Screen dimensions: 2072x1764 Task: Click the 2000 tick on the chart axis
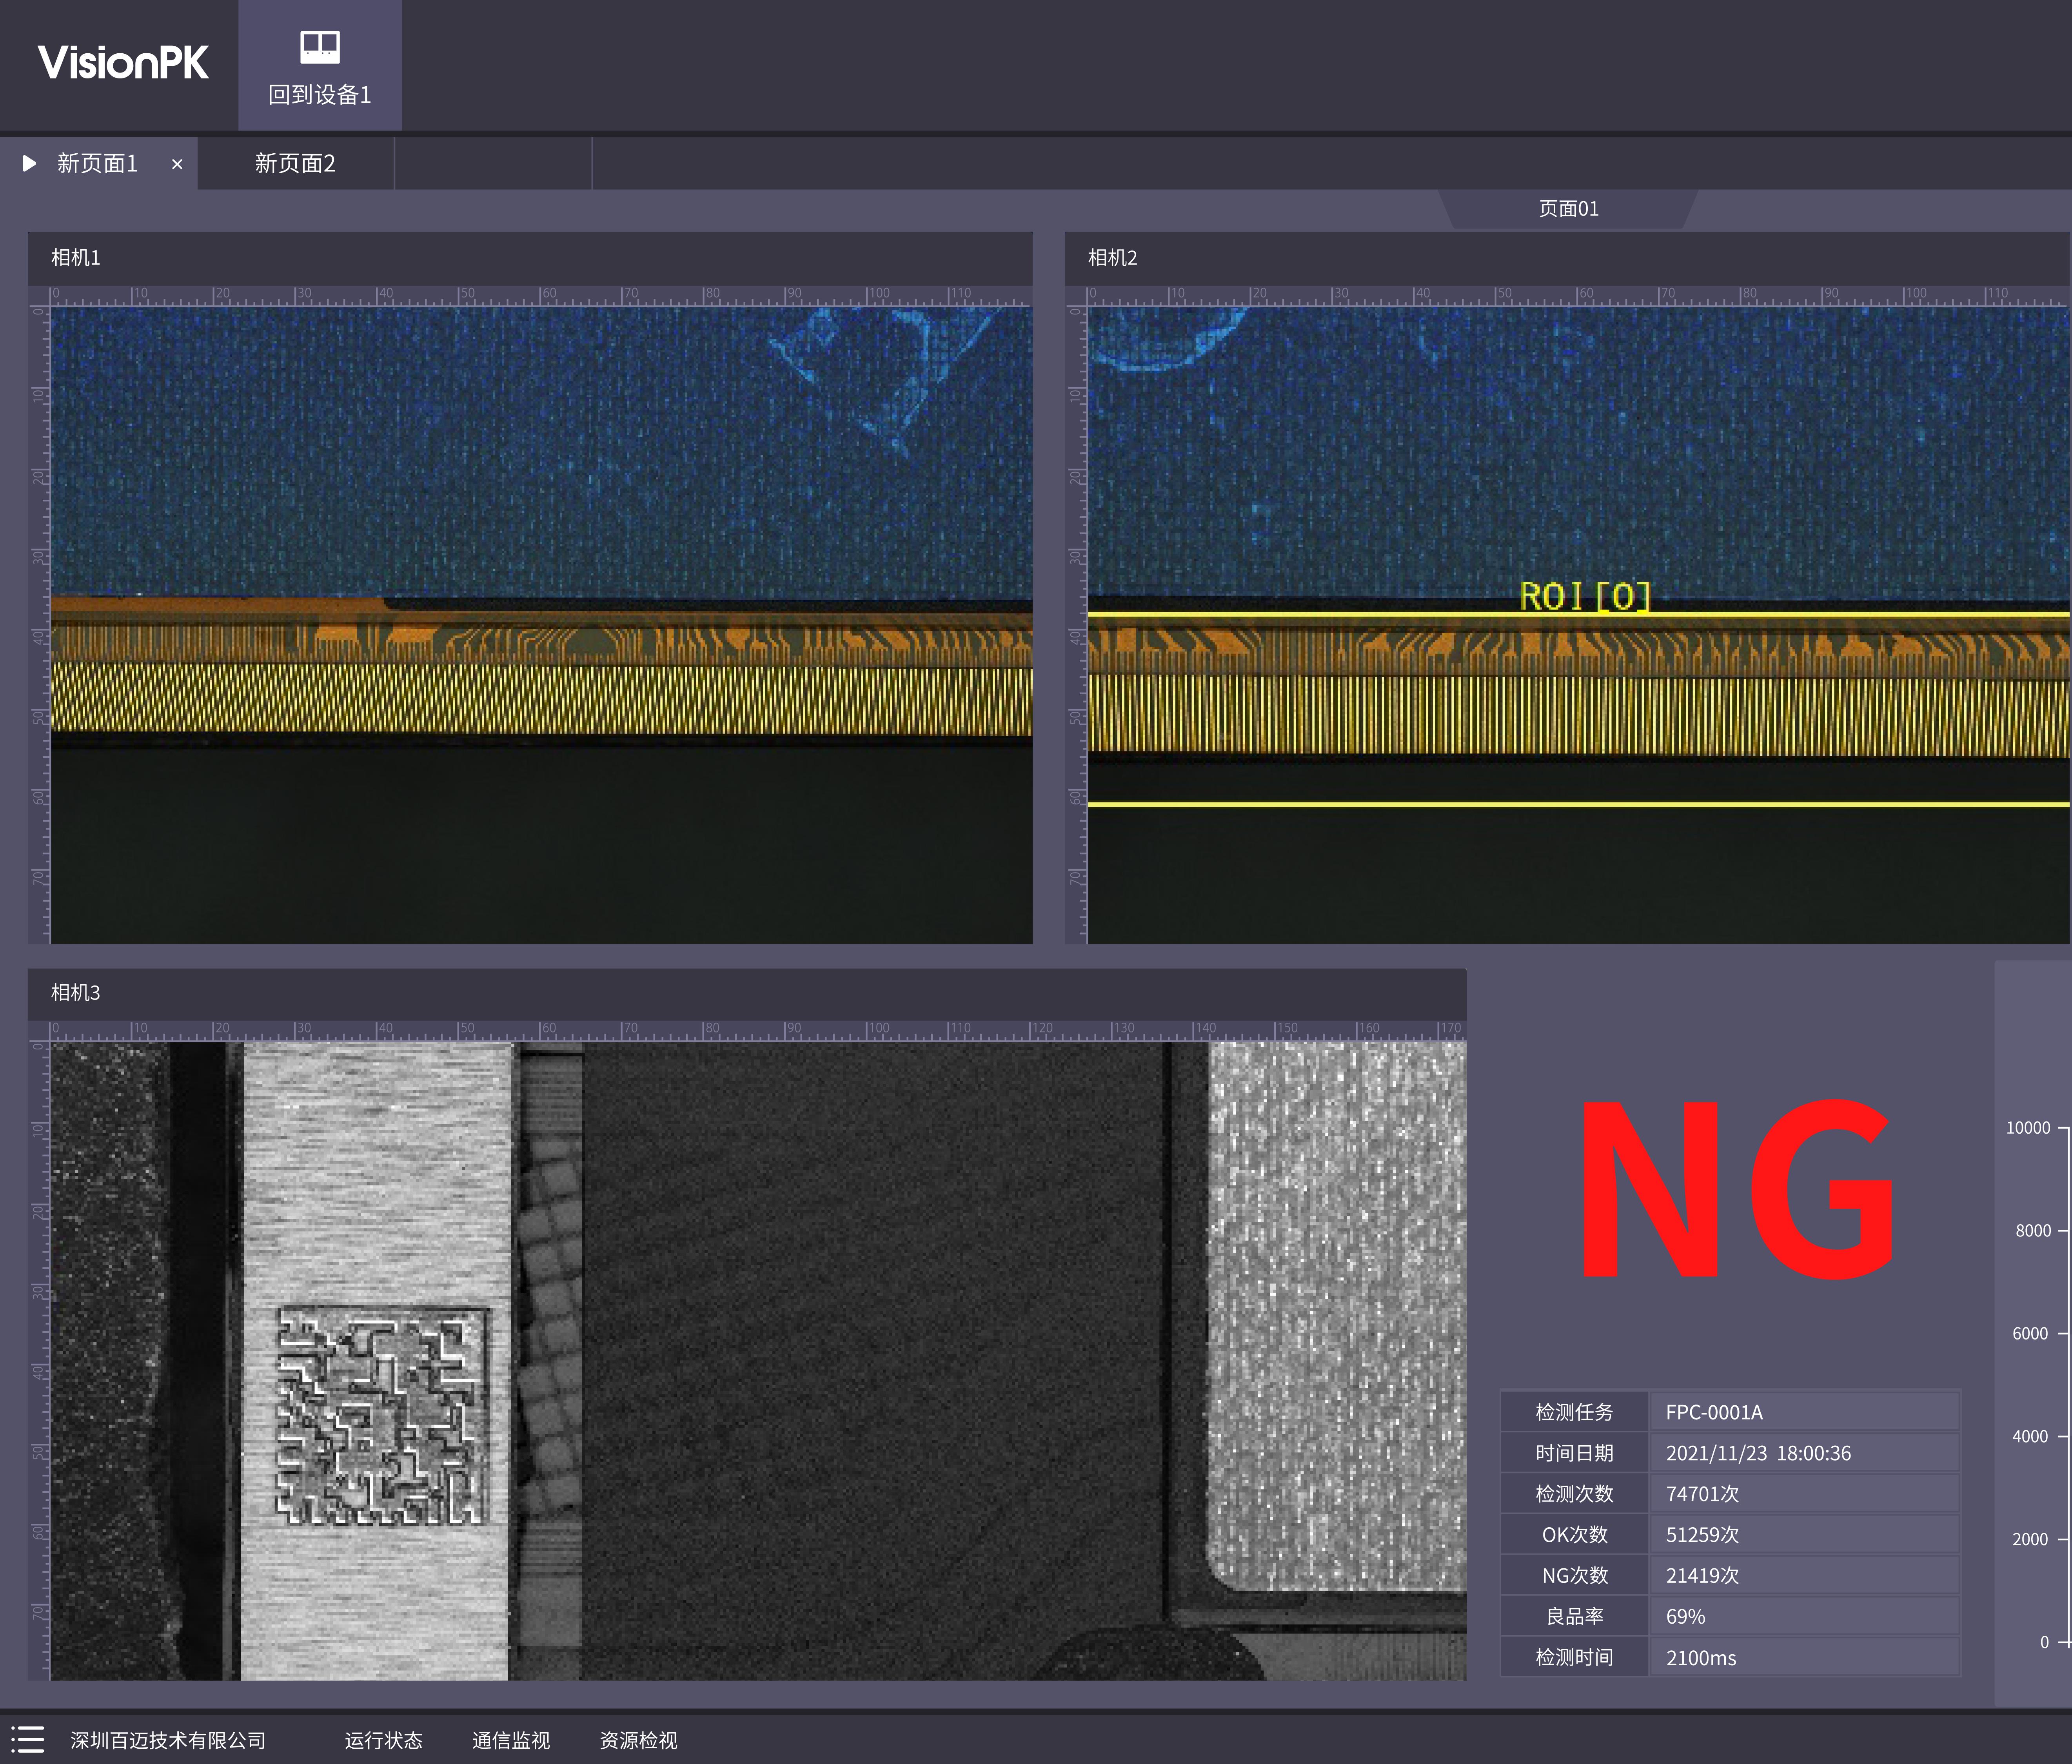click(x=2030, y=1540)
